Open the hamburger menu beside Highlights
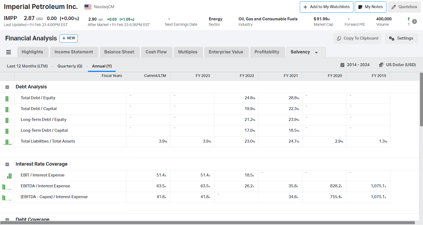This screenshot has height=225, width=423. (x=9, y=52)
